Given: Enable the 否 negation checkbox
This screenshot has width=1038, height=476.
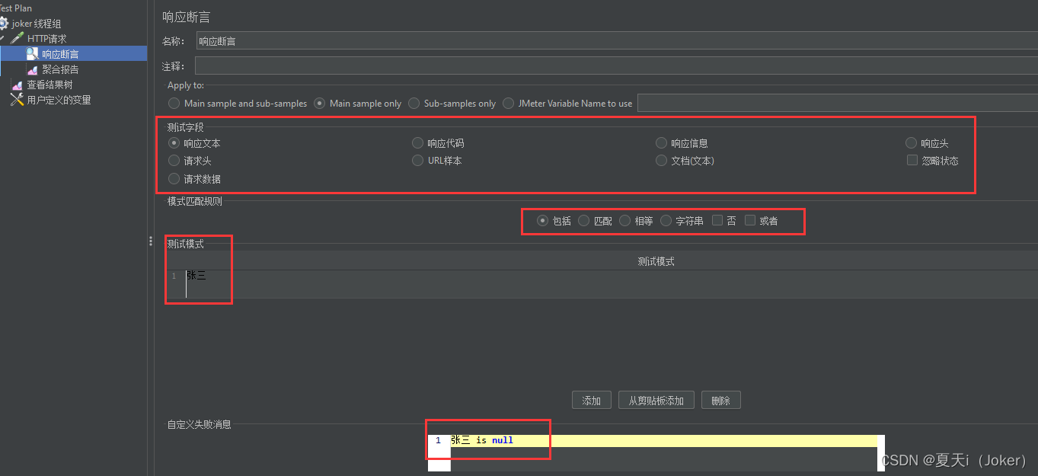Looking at the screenshot, I should point(717,220).
